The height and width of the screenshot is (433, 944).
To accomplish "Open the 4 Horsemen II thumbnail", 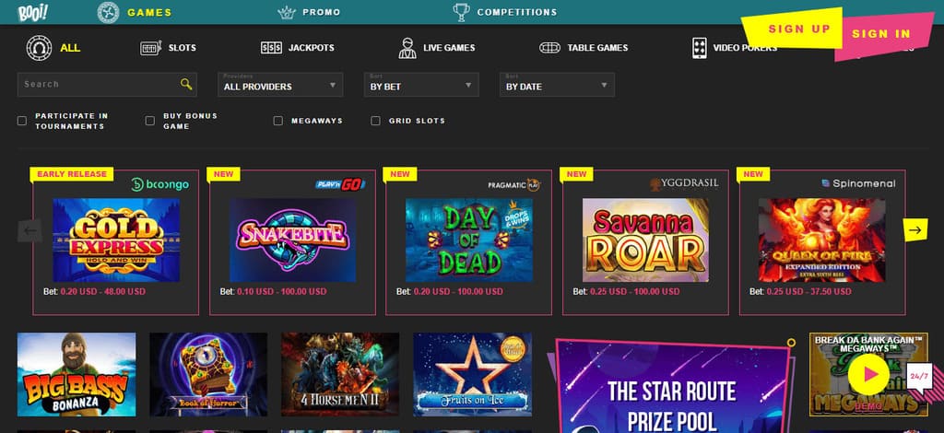I will (340, 375).
